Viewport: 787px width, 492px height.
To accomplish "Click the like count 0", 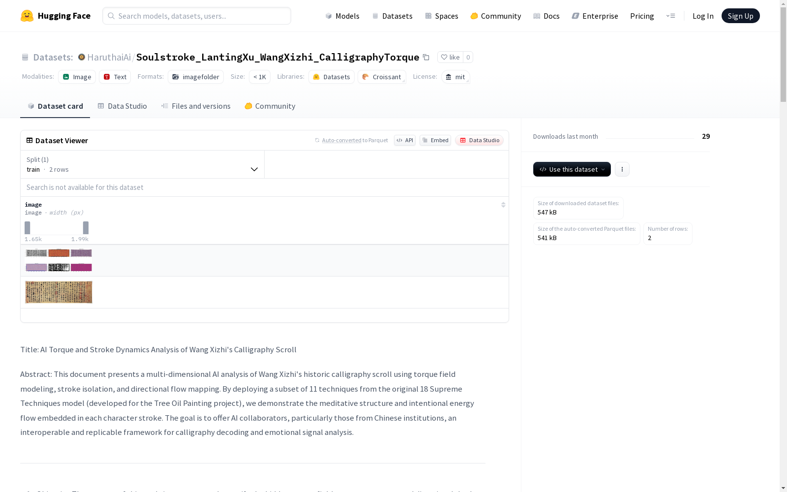I will (x=468, y=57).
